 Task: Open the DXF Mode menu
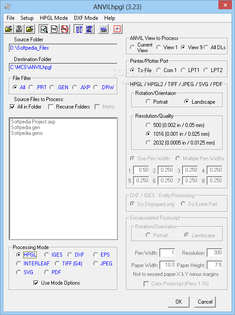point(86,18)
